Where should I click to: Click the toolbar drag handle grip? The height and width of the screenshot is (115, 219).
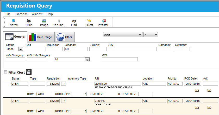point(5,22)
